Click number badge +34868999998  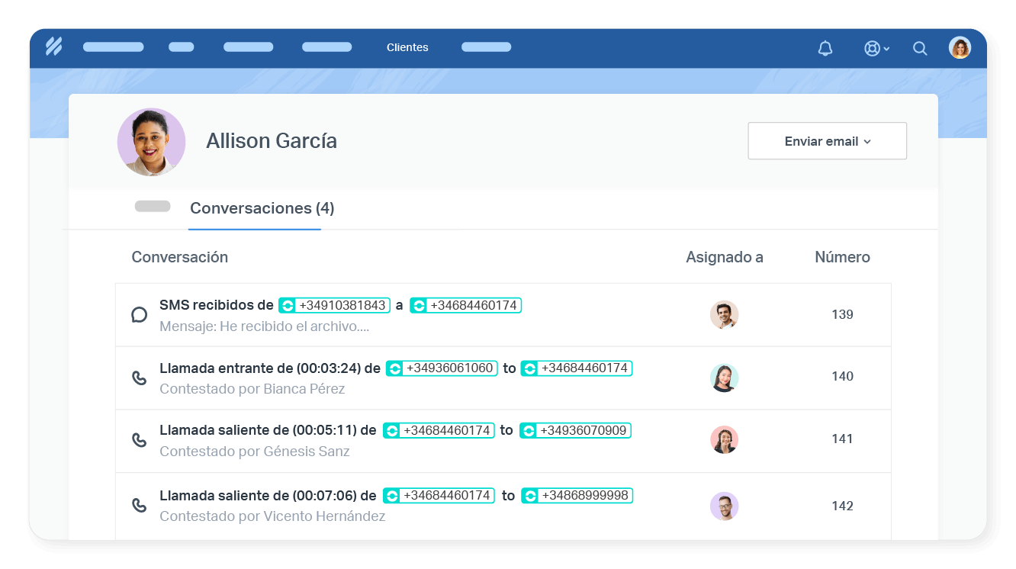click(576, 495)
